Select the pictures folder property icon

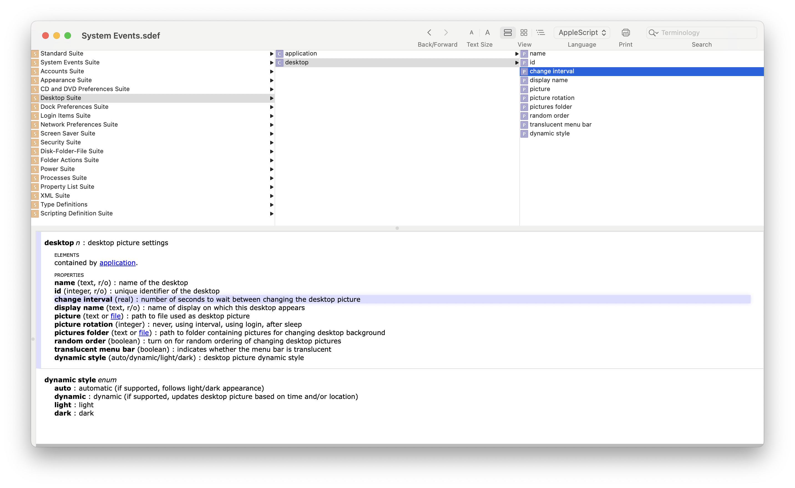point(524,107)
